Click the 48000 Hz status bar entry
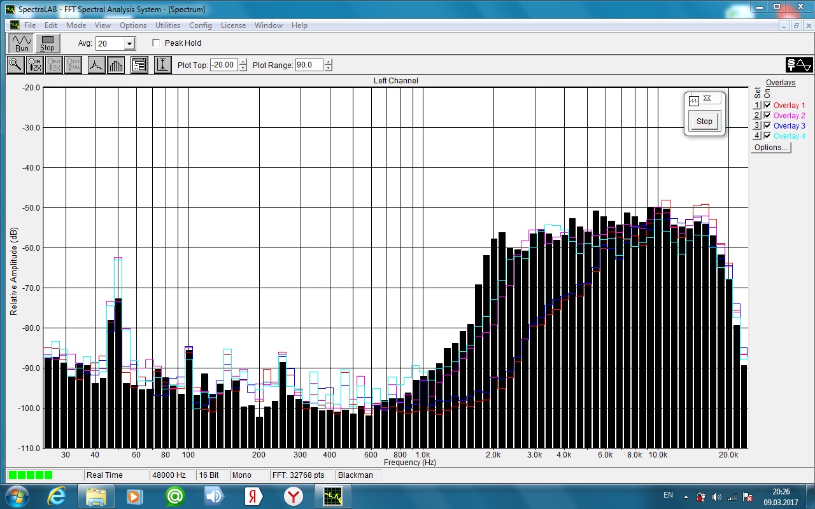This screenshot has height=509, width=815. click(x=172, y=475)
